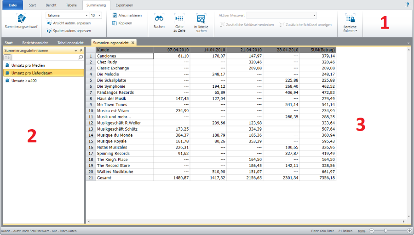Click Alles markieren icon
This screenshot has height=235, width=414.
coord(115,15)
